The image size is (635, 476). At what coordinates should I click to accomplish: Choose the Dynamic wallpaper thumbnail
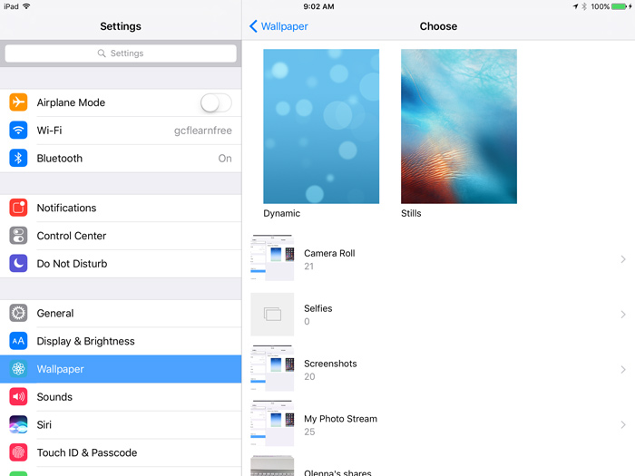pyautogui.click(x=321, y=126)
